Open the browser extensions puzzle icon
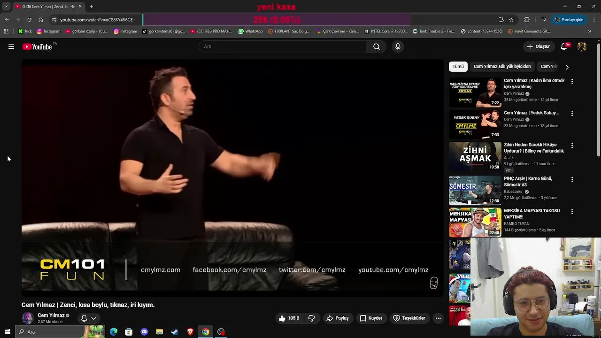Viewport: 601px width, 338px height. (527, 20)
